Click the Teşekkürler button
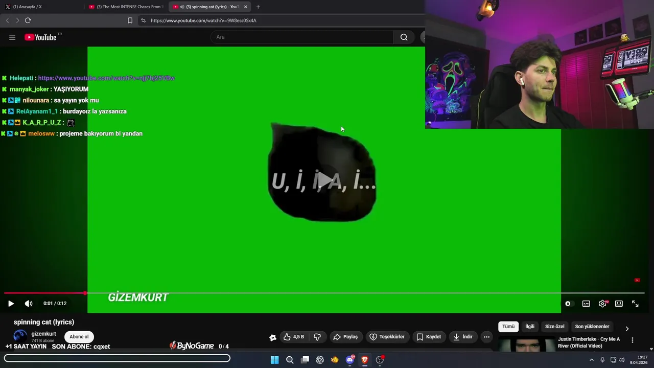 tap(387, 337)
